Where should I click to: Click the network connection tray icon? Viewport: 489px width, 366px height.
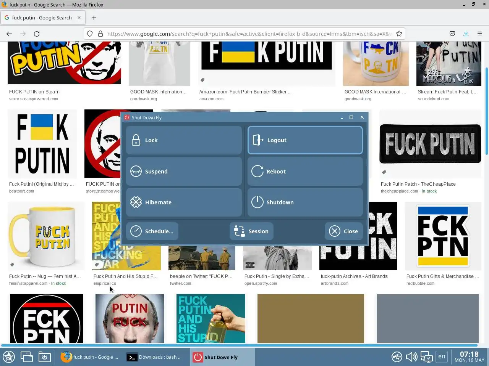click(426, 357)
